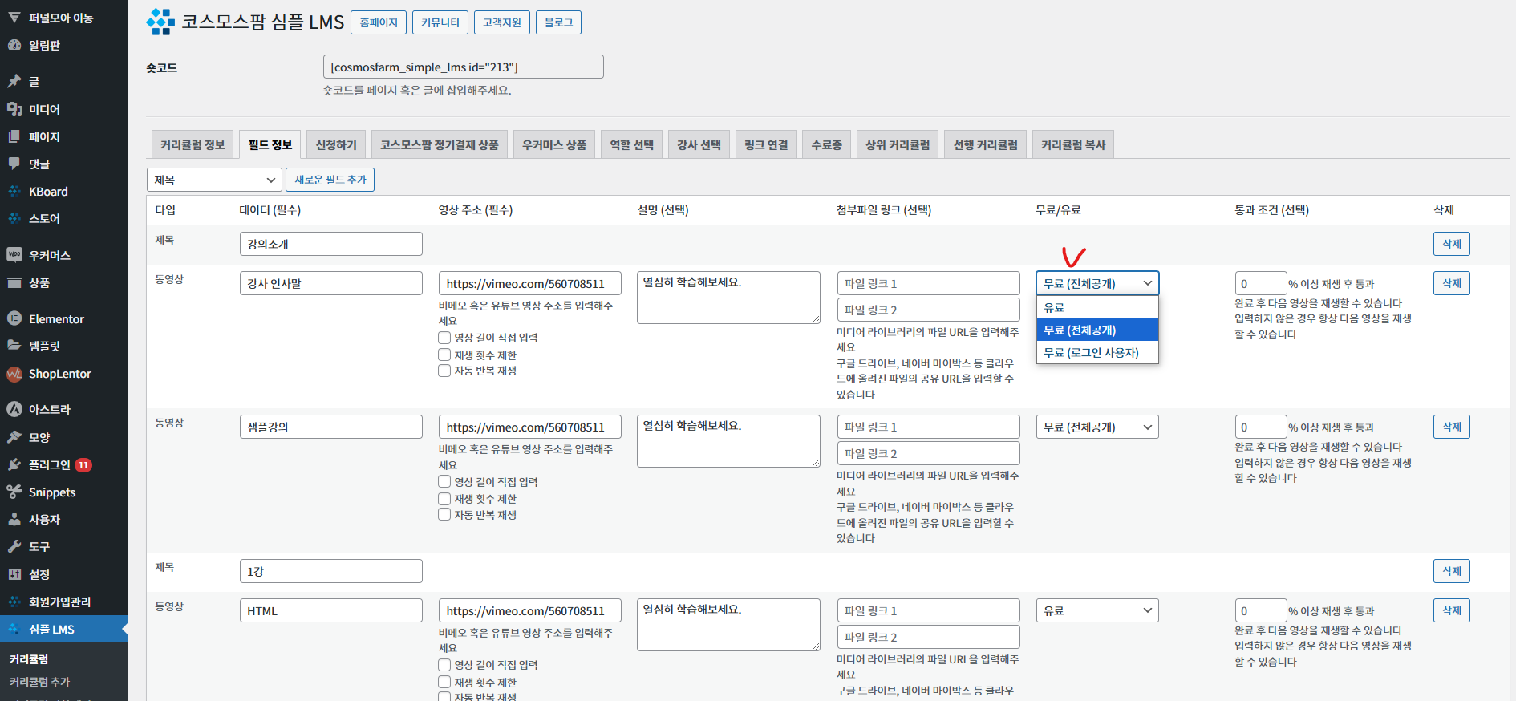
Task: Open the 강사 선택 tab
Action: [x=699, y=144]
